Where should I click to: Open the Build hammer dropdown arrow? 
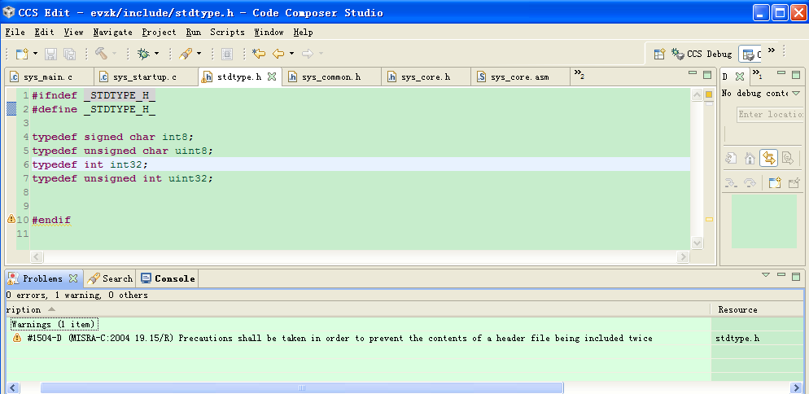pos(115,53)
